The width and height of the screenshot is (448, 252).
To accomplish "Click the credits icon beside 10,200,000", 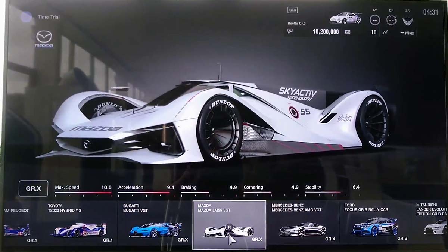I will click(x=290, y=32).
